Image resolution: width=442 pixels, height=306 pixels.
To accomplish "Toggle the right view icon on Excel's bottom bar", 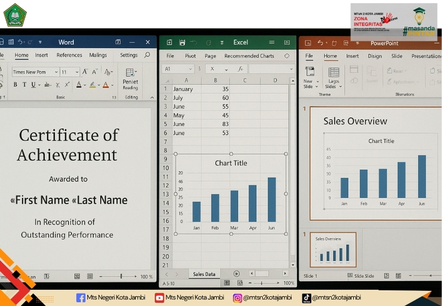I will [x=240, y=283].
